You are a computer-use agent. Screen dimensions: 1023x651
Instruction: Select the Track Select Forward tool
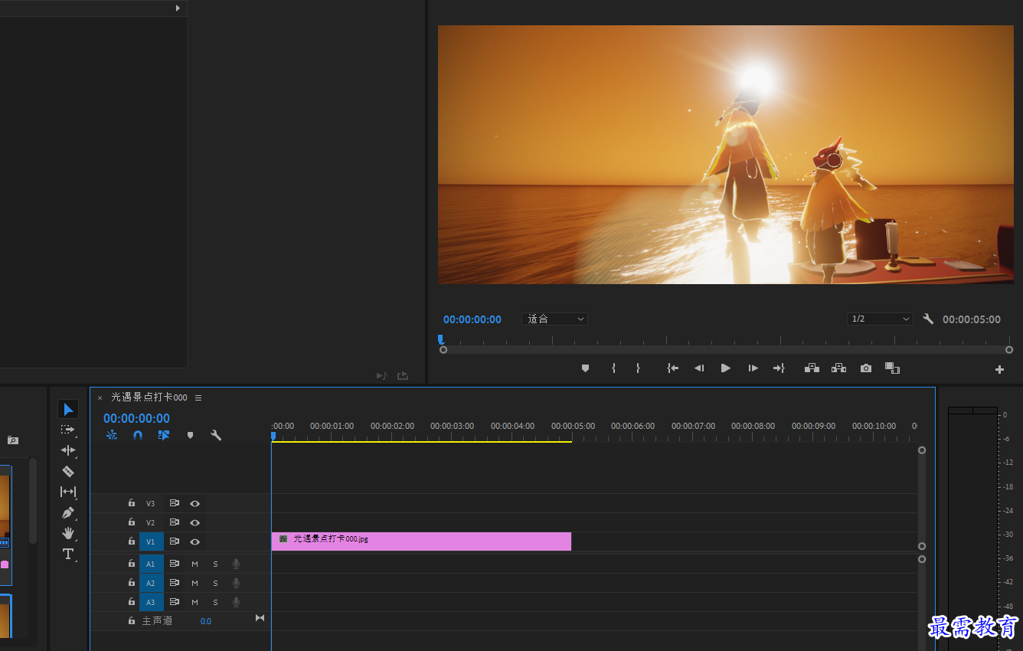point(68,430)
